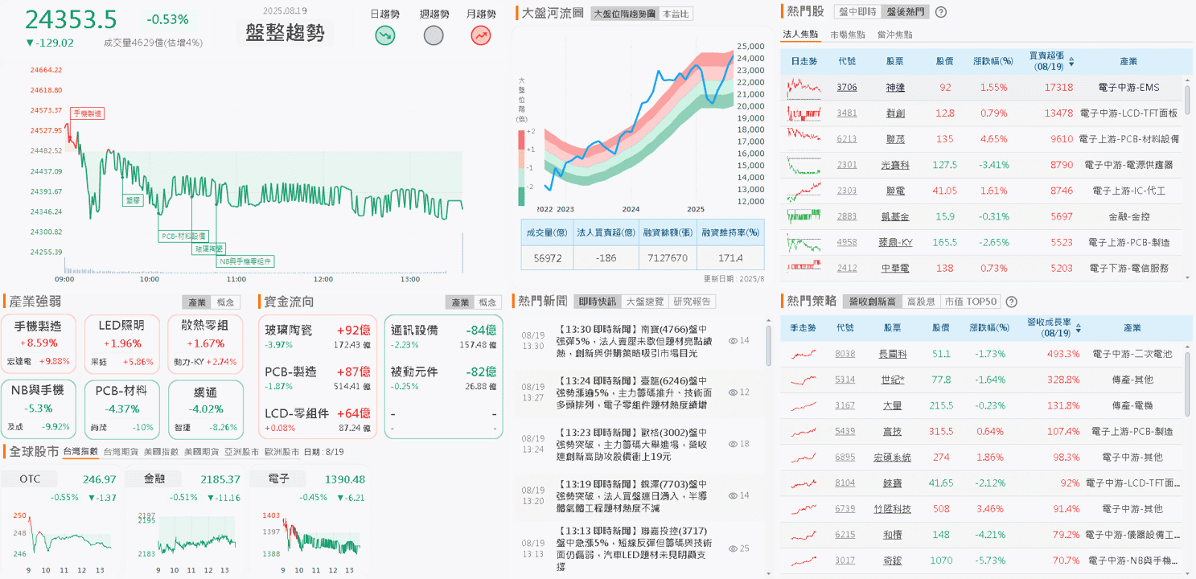Click the eye view-count icon on 聯嘉投控(3717) news
Viewport: 1196px width, 579px height.
pos(733,548)
